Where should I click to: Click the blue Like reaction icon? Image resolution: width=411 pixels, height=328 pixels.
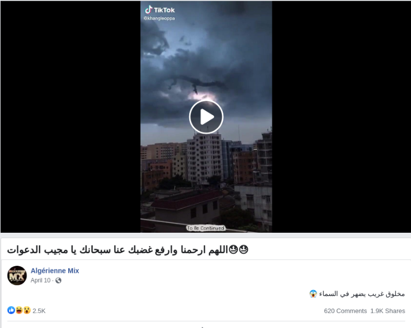pyautogui.click(x=11, y=311)
